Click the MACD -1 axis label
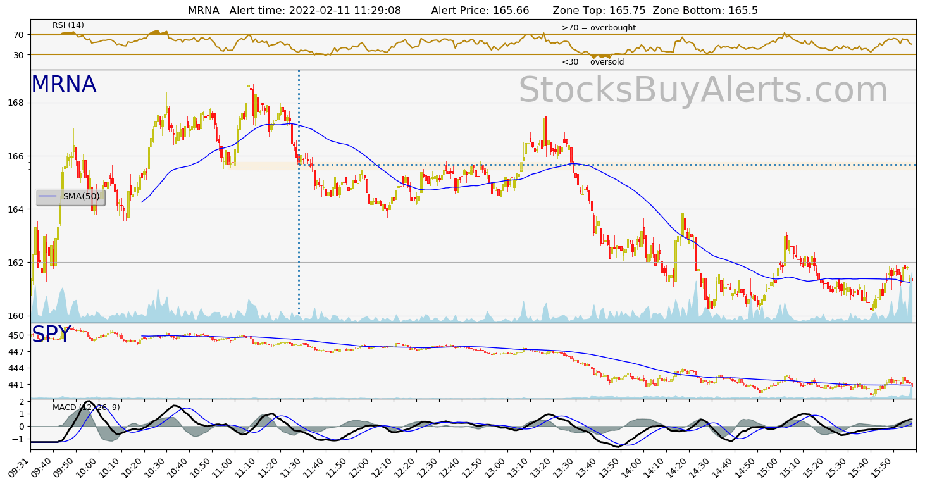This screenshot has height=486, width=925. point(18,439)
